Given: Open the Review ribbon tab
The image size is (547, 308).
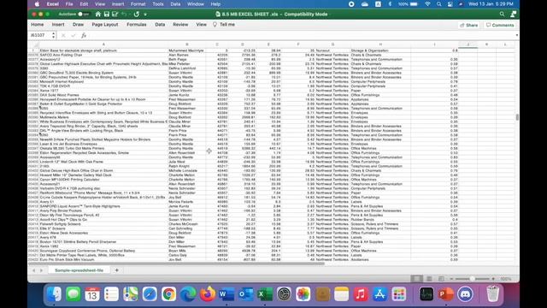Looking at the screenshot, I should [x=180, y=25].
